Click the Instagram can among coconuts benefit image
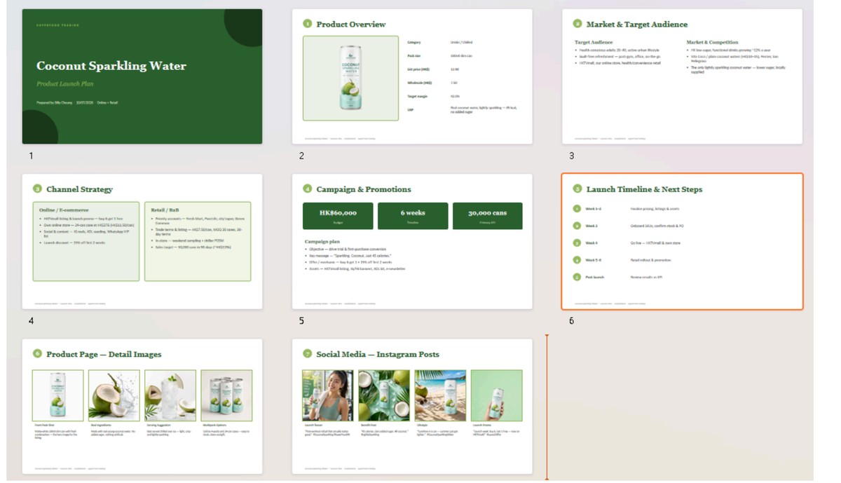The image size is (841, 483). [384, 395]
